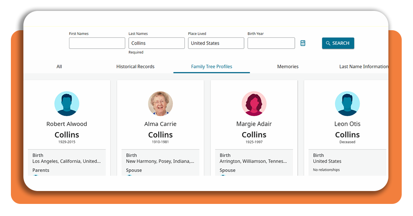Open the Historical Records tab

[136, 66]
